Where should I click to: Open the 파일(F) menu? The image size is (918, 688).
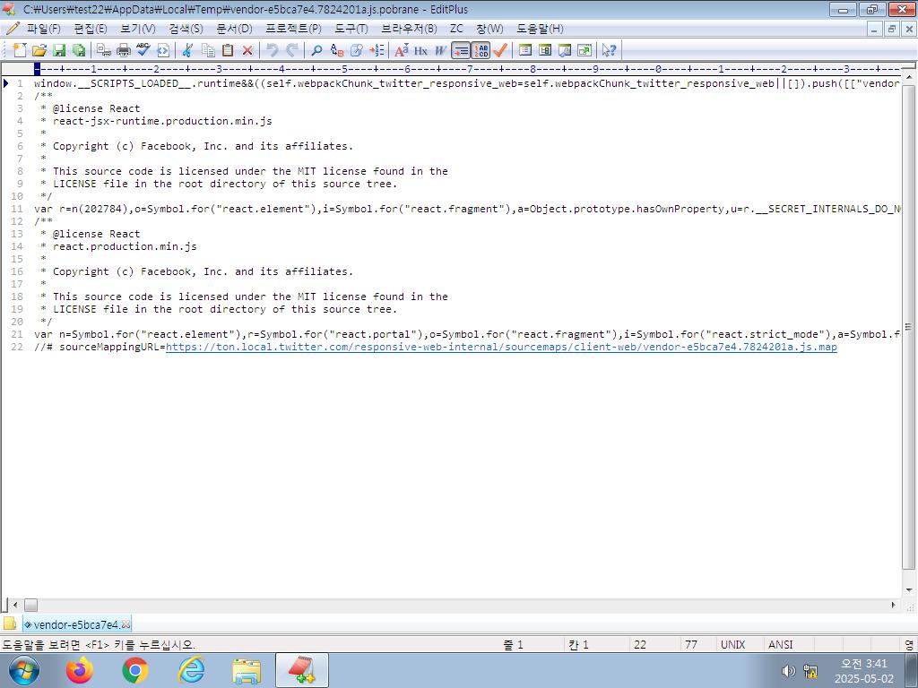[x=43, y=29]
